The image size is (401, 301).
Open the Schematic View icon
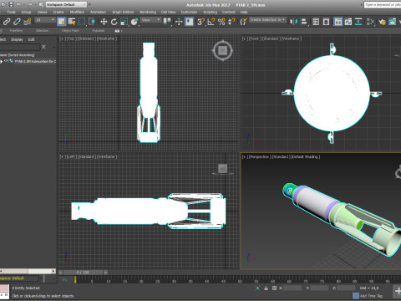click(x=358, y=22)
